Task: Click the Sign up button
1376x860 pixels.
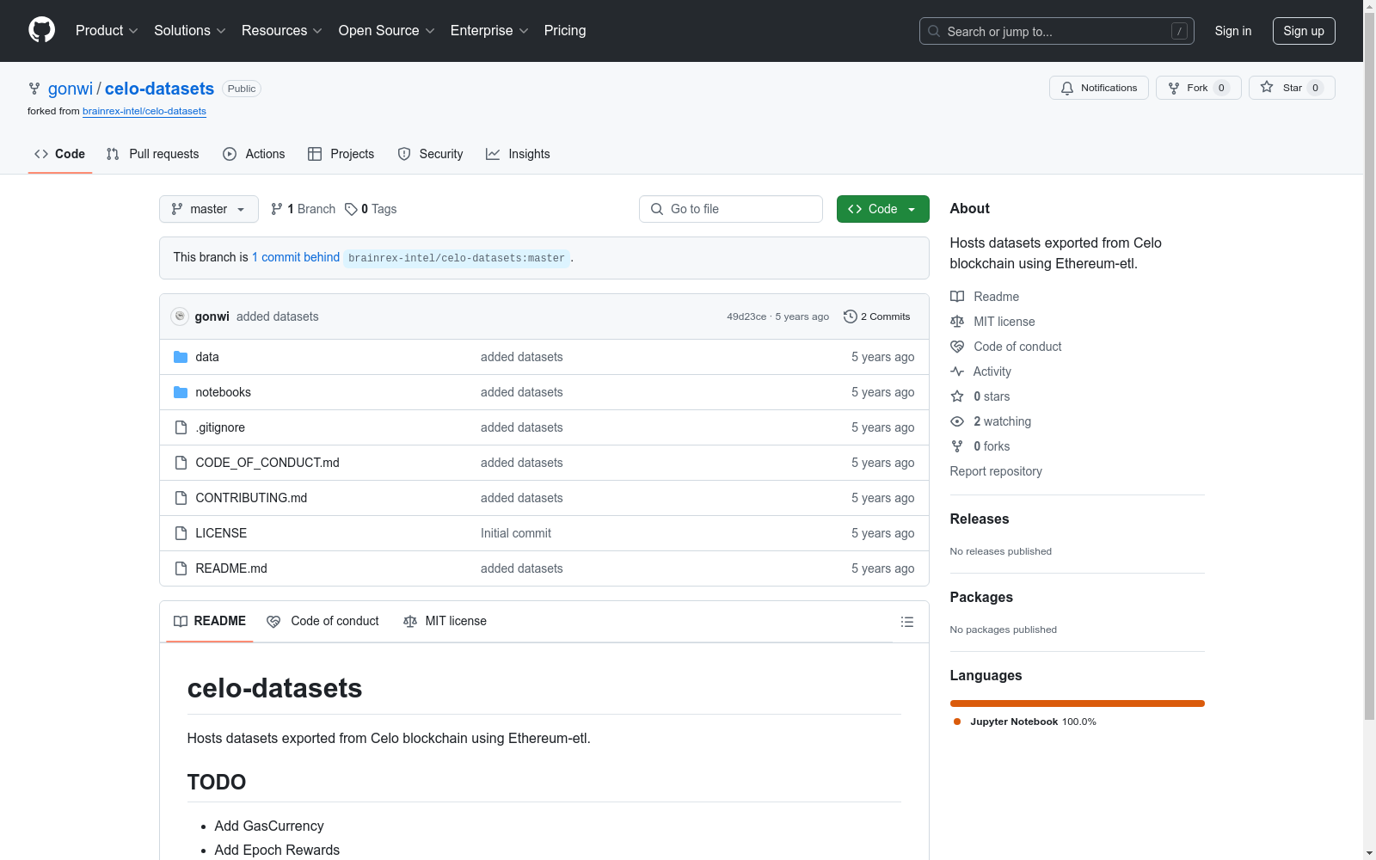Action: coord(1304,31)
